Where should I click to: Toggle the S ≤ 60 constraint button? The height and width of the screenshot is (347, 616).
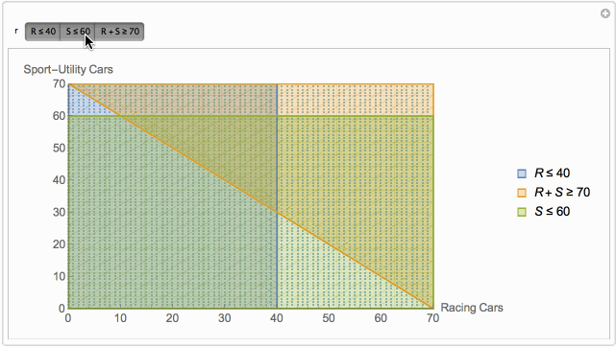[78, 32]
